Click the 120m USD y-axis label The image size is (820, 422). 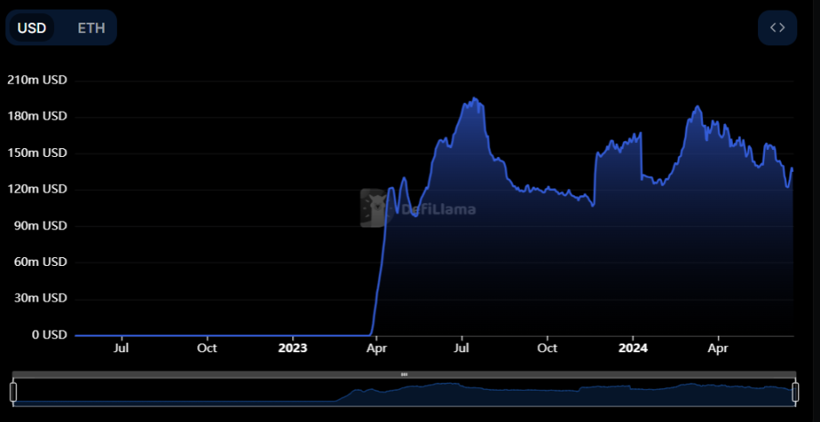click(x=37, y=189)
